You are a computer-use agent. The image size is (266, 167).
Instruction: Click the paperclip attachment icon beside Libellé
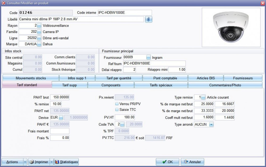coord(148,19)
